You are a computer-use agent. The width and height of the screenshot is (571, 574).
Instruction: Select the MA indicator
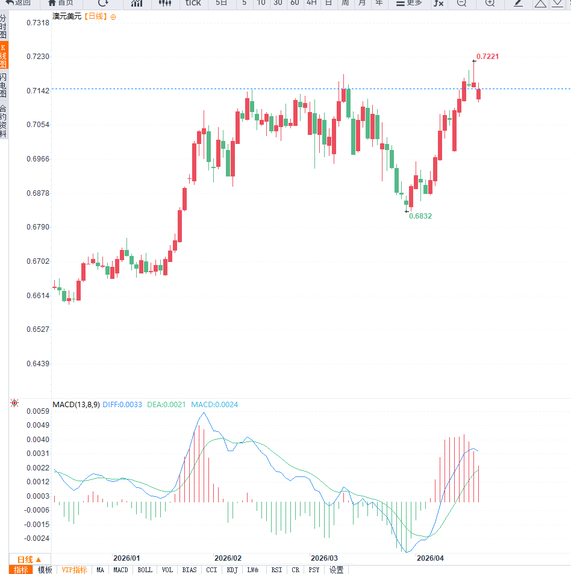click(101, 570)
